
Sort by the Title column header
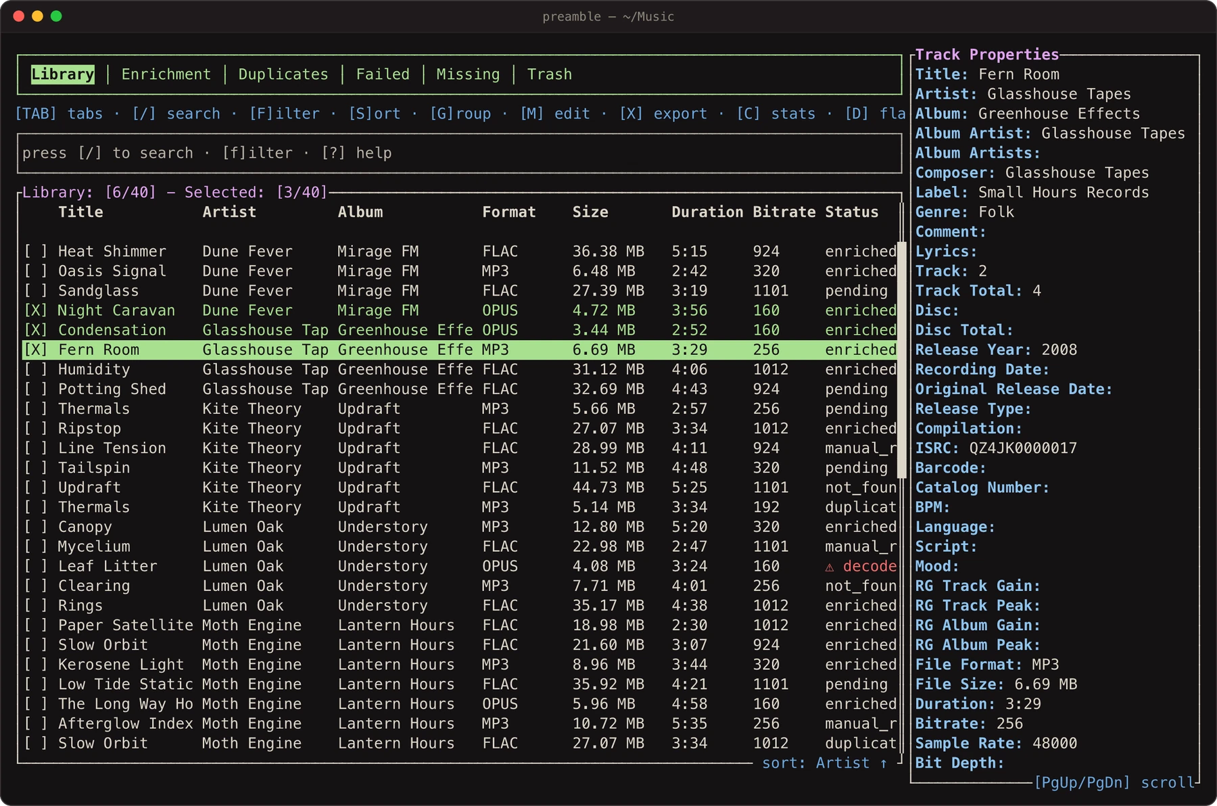point(80,212)
